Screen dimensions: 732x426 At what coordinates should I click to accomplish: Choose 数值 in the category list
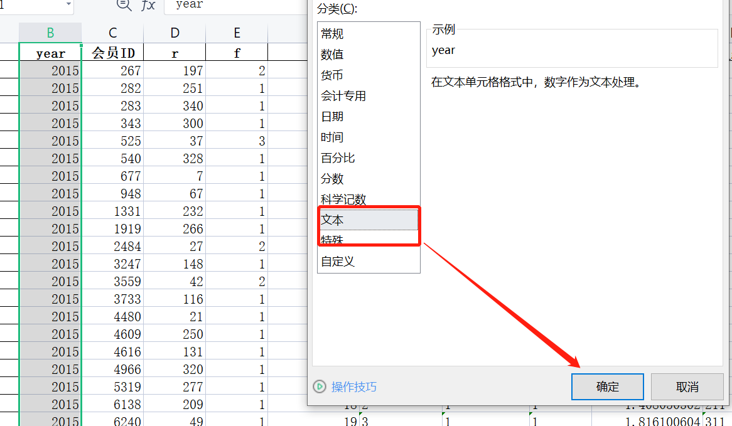pyautogui.click(x=369, y=55)
